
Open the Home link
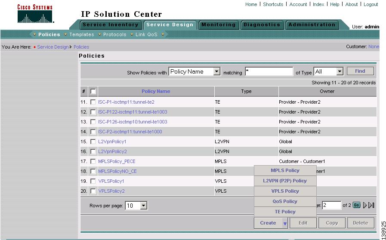click(251, 4)
